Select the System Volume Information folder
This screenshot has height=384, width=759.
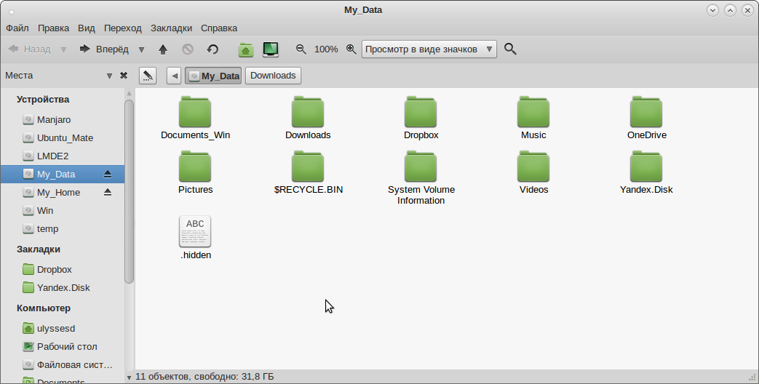click(x=421, y=177)
